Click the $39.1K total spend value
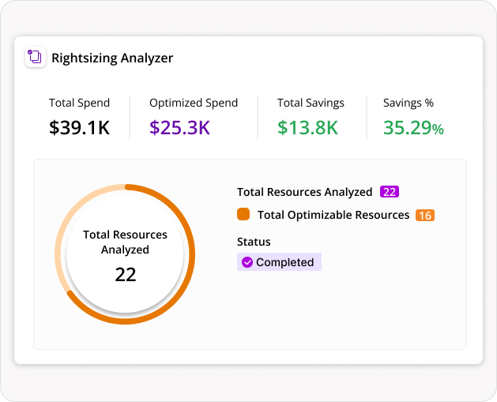Image resolution: width=497 pixels, height=402 pixels. 79,127
